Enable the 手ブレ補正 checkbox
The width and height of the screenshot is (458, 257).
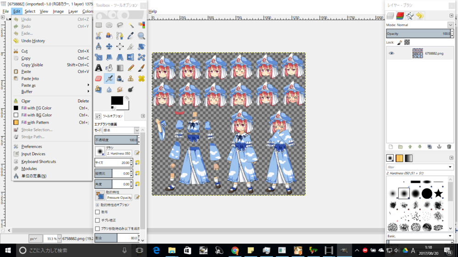[98, 220]
